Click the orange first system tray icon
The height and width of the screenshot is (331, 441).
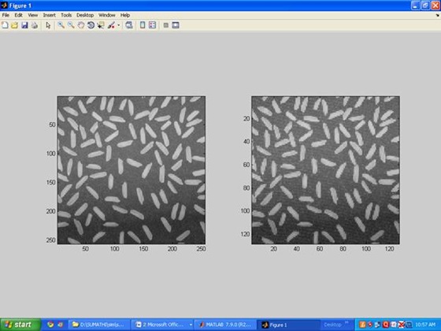point(362,325)
